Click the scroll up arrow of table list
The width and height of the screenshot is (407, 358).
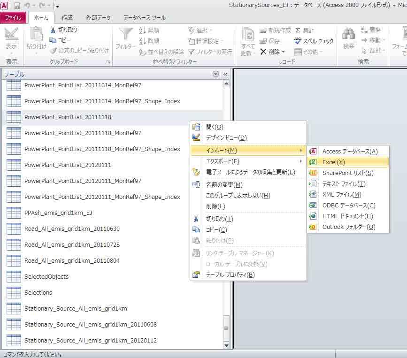(226, 84)
